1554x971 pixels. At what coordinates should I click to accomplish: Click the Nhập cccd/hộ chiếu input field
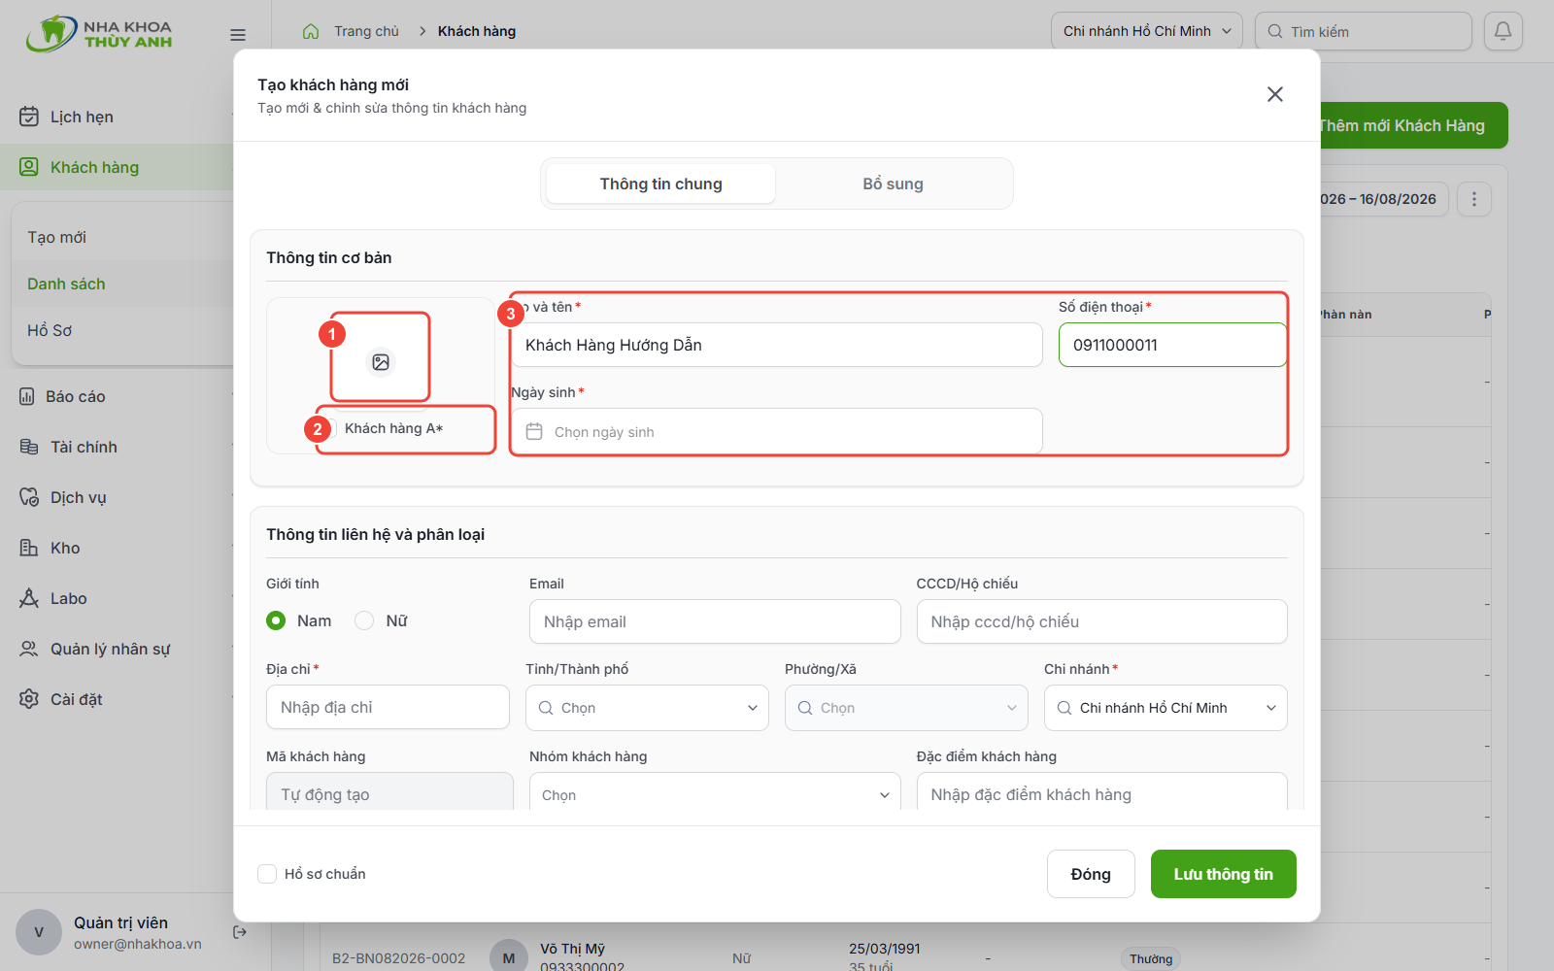click(x=1101, y=621)
